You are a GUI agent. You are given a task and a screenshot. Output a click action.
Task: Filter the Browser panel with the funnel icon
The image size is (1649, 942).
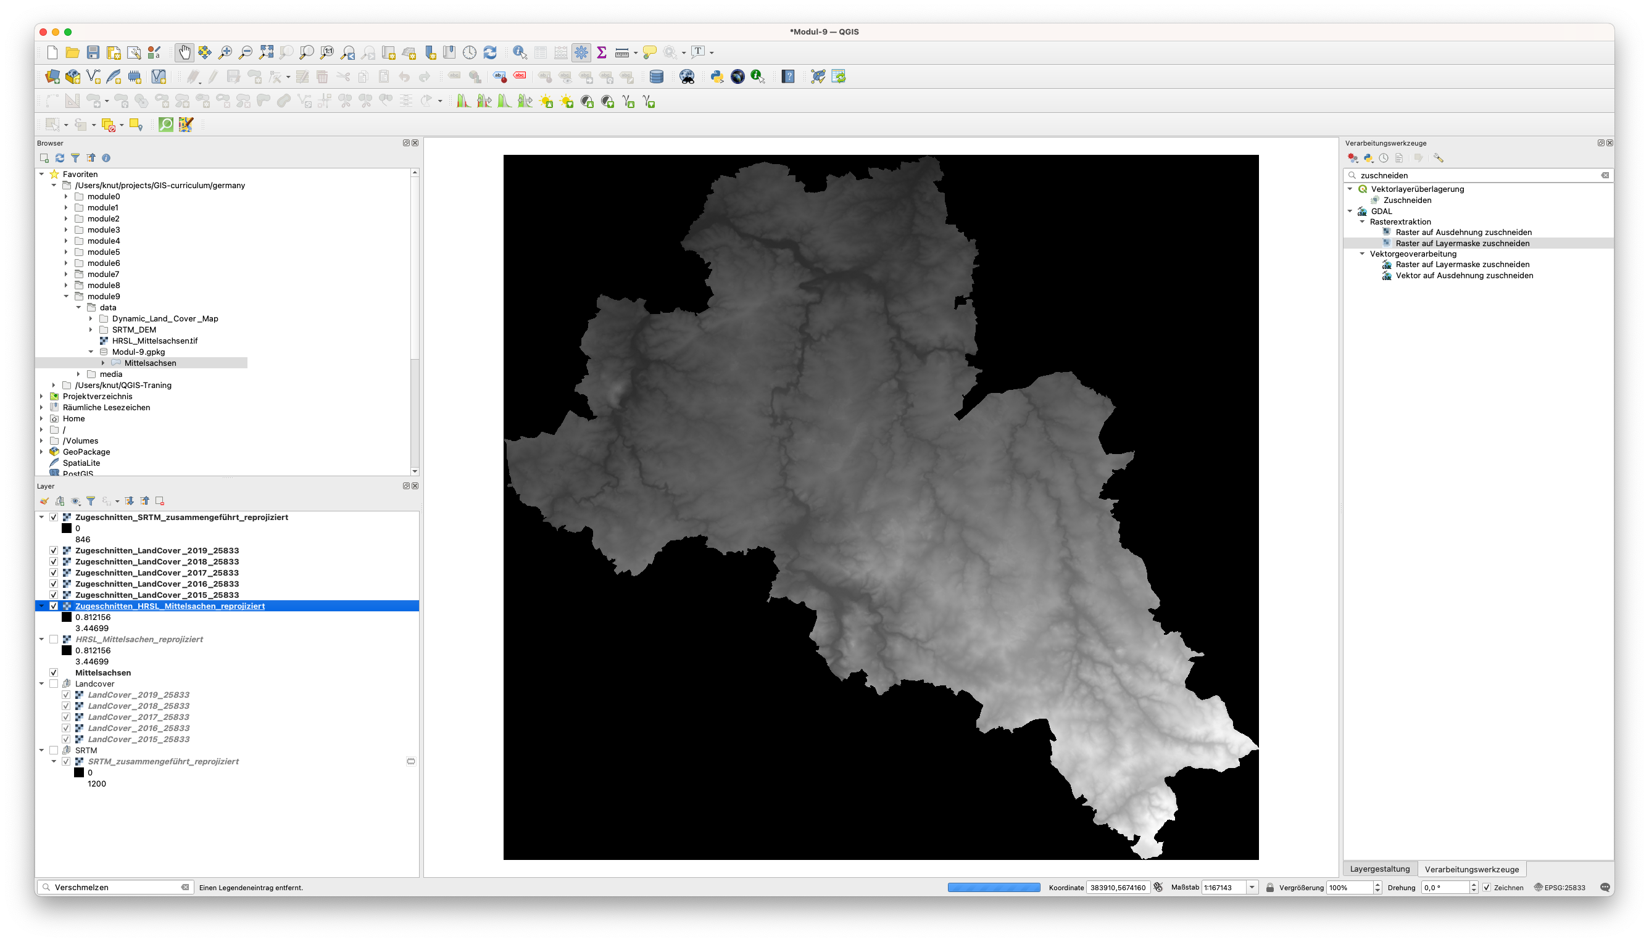click(x=75, y=158)
